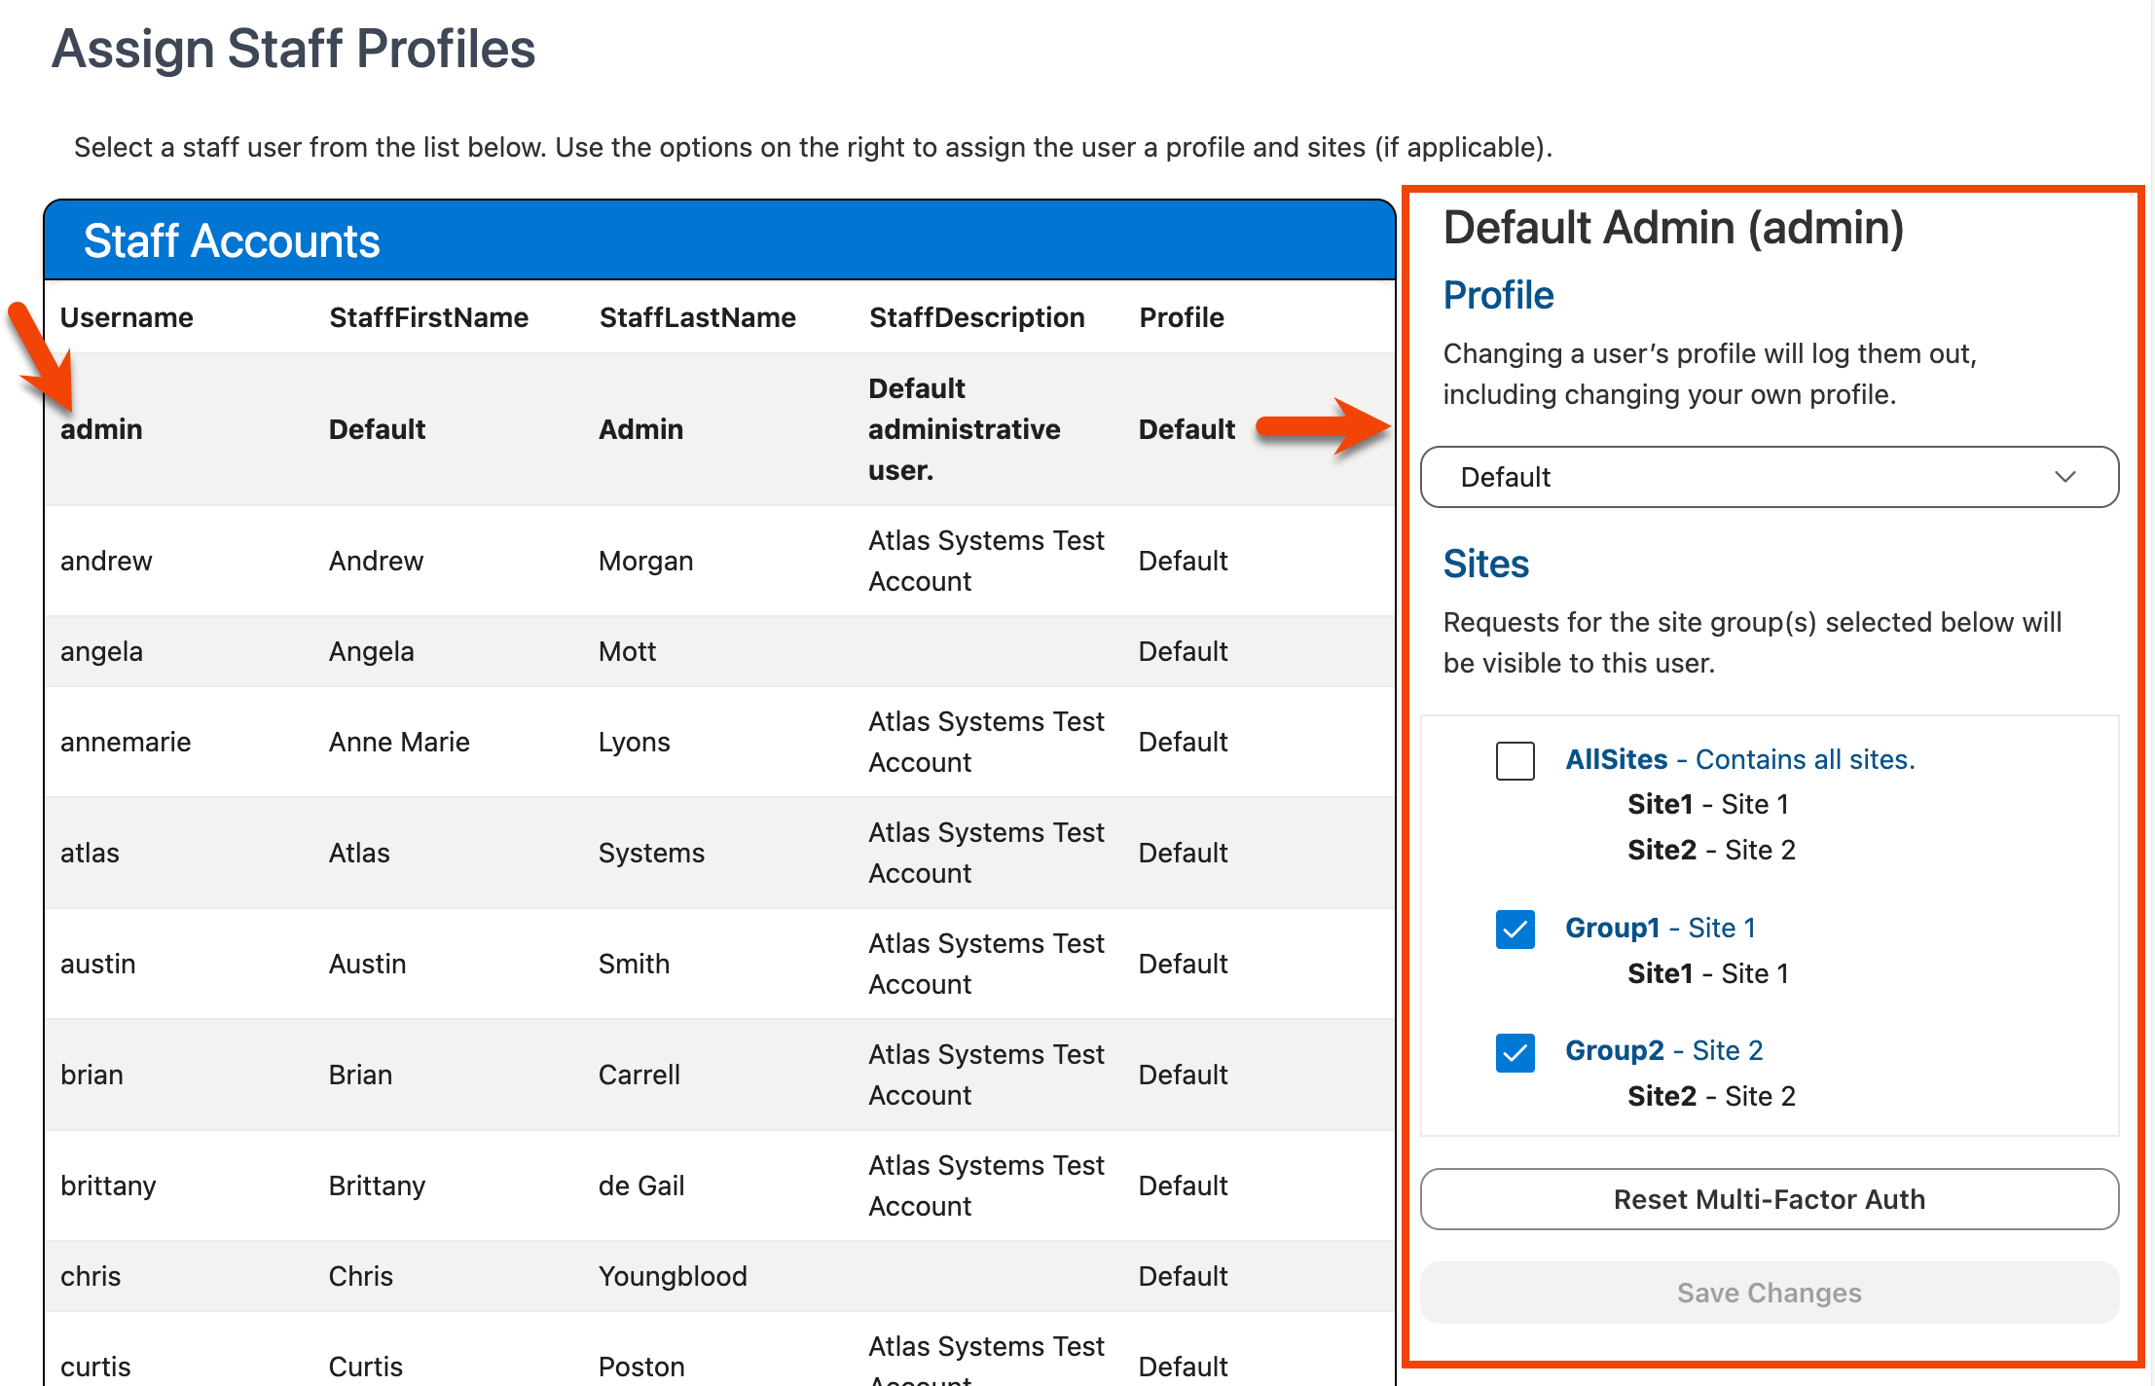
Task: Enable the AllSites checkbox
Action: [1515, 761]
